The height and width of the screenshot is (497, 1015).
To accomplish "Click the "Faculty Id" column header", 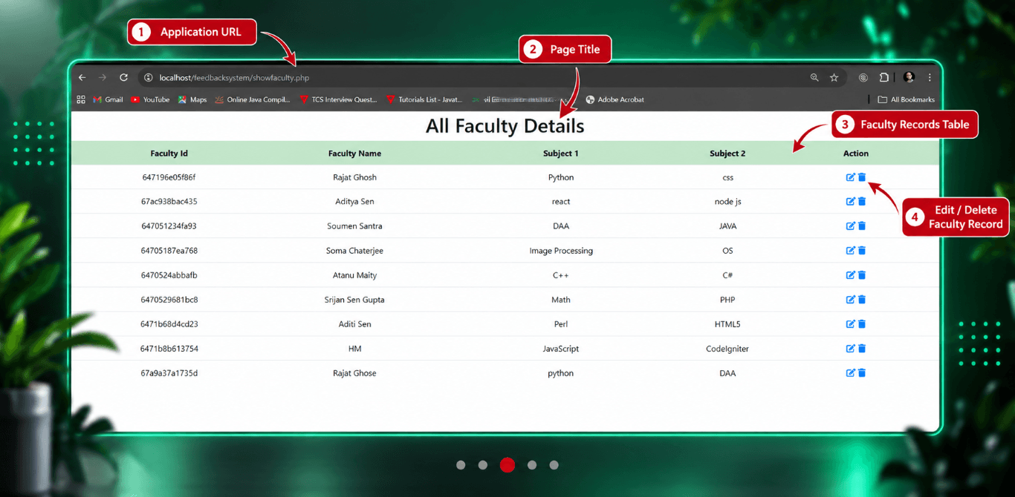I will (169, 154).
